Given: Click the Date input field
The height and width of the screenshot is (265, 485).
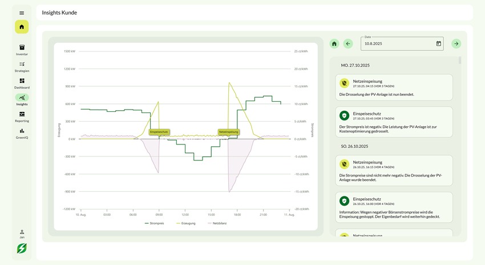Looking at the screenshot, I should (x=397, y=43).
